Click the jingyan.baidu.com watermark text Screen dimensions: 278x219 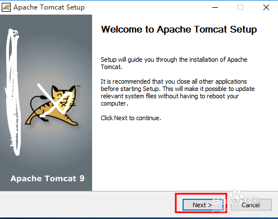237,209
